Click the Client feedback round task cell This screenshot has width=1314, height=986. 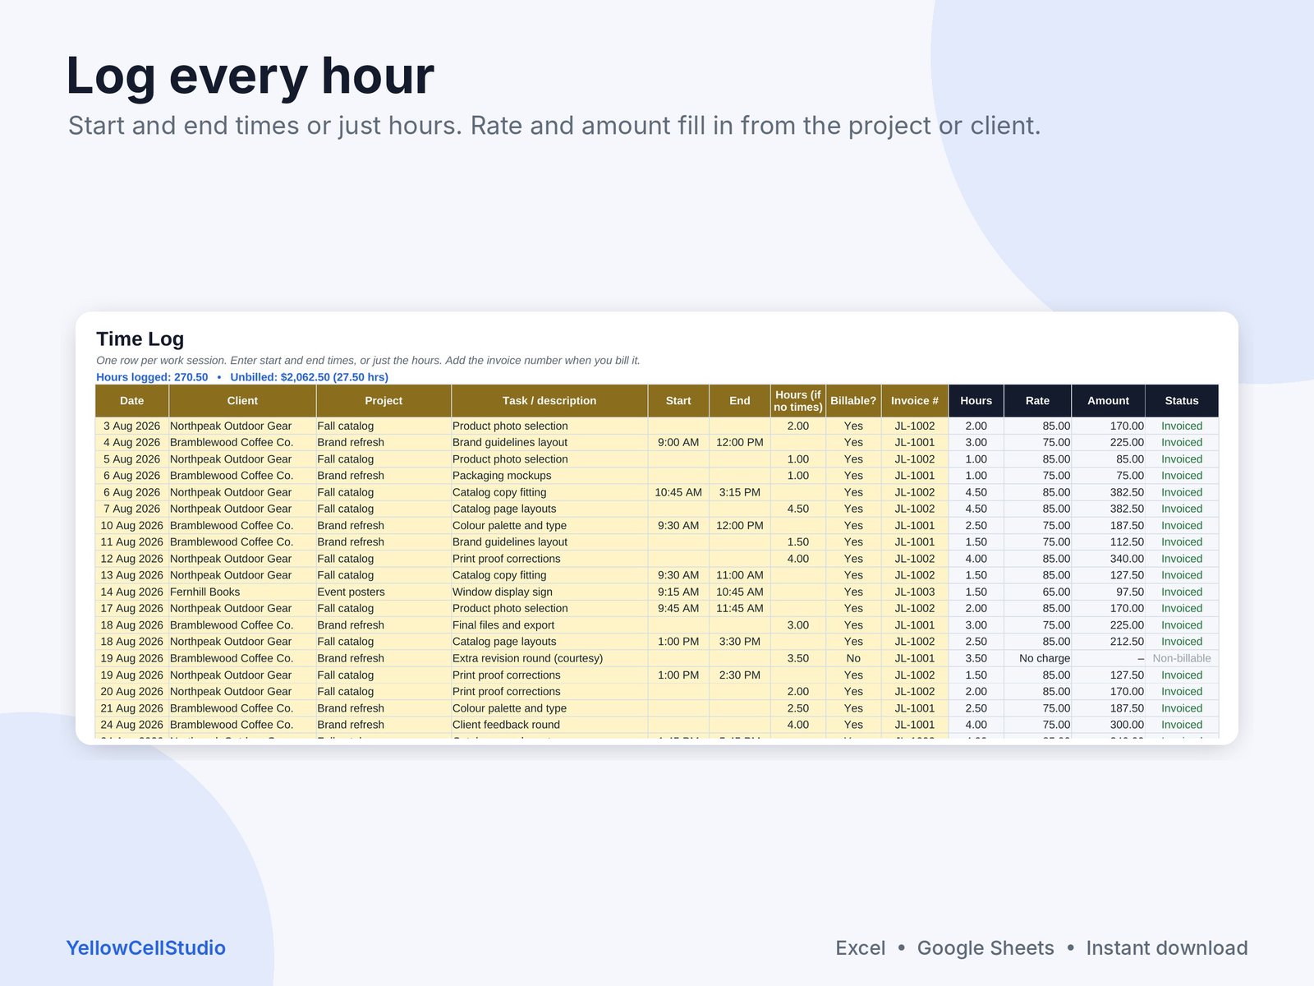[549, 725]
